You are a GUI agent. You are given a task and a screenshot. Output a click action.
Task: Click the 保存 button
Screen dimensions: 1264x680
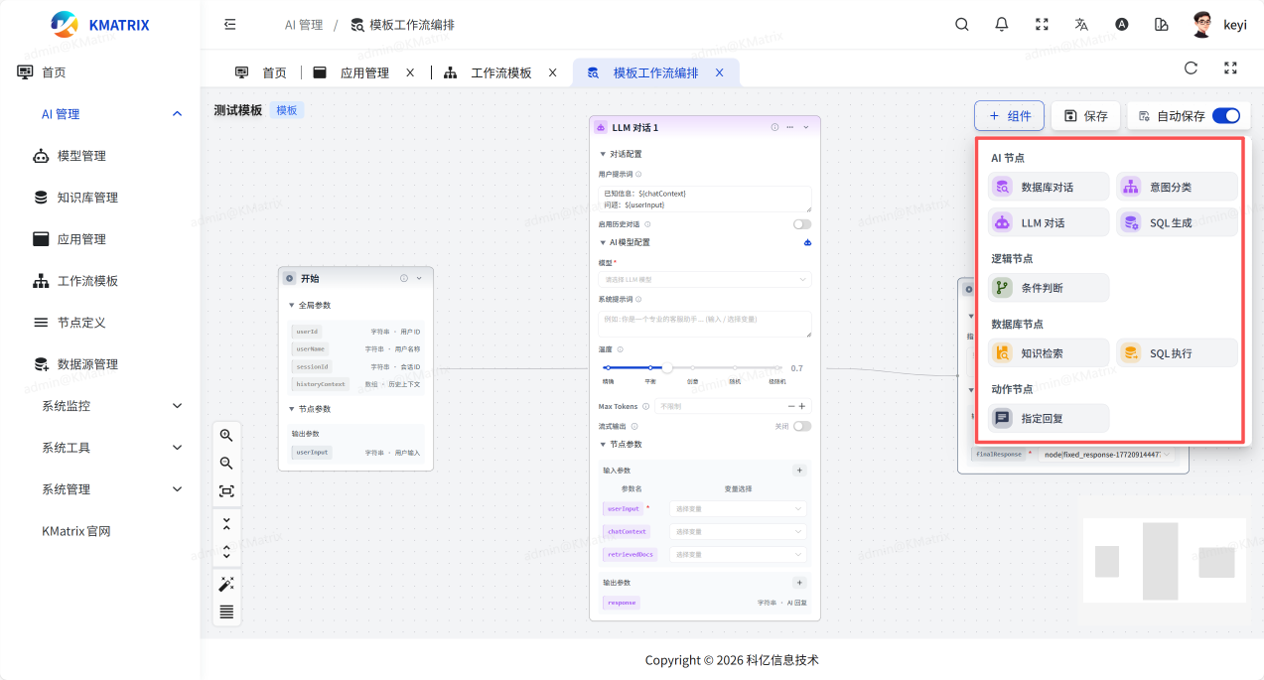(x=1085, y=116)
